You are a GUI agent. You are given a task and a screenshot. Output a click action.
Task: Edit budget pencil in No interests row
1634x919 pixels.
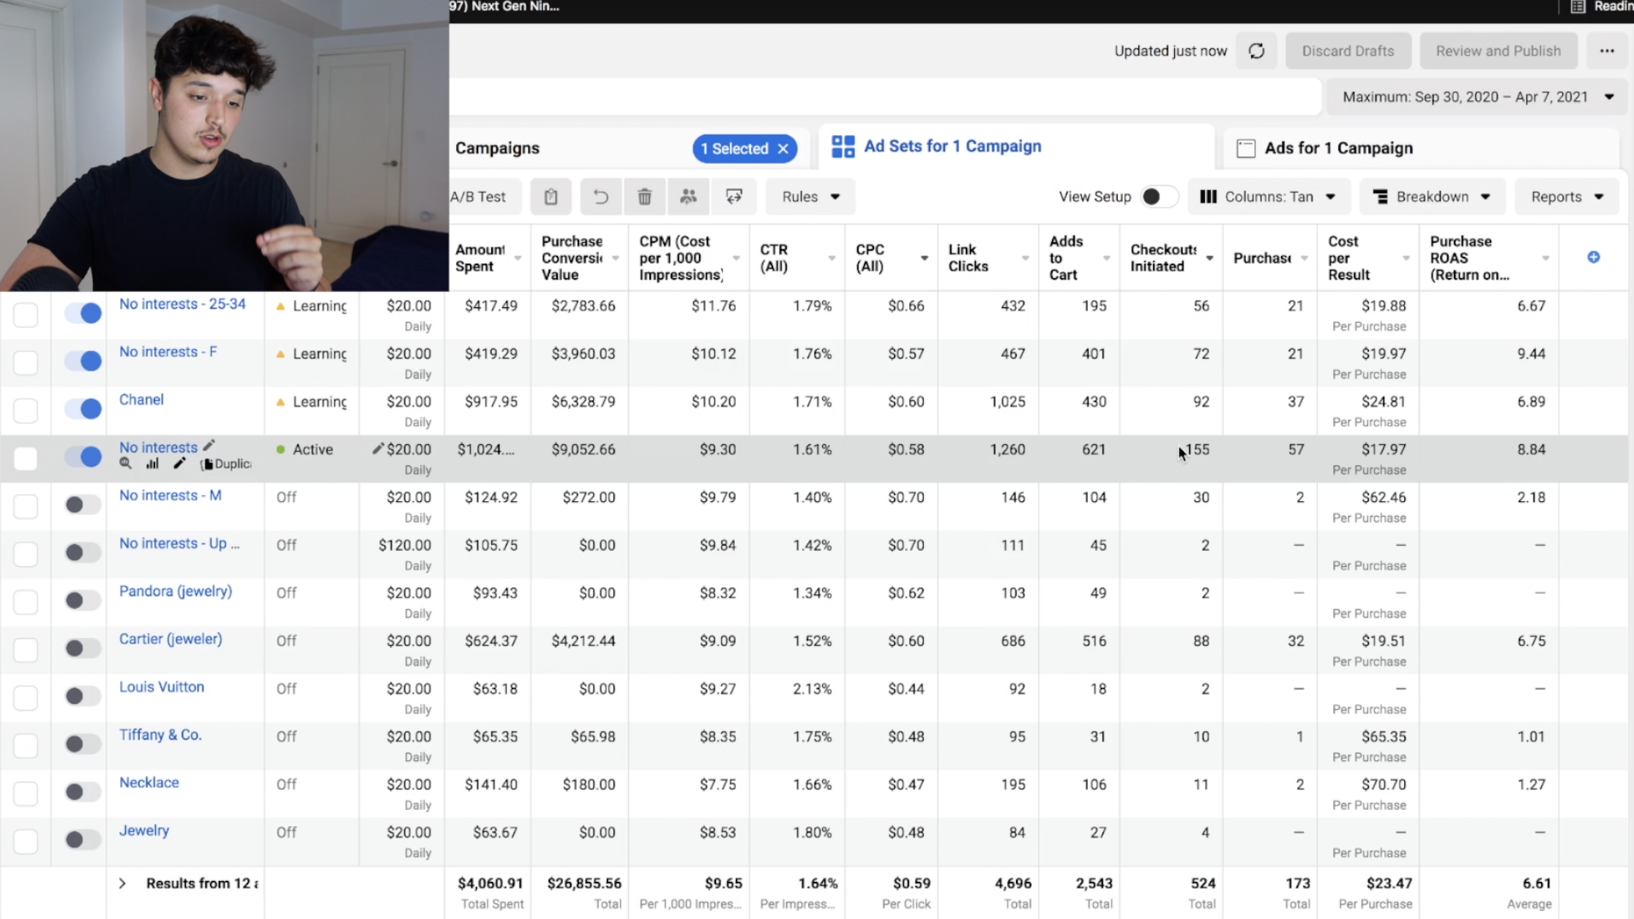[378, 449]
